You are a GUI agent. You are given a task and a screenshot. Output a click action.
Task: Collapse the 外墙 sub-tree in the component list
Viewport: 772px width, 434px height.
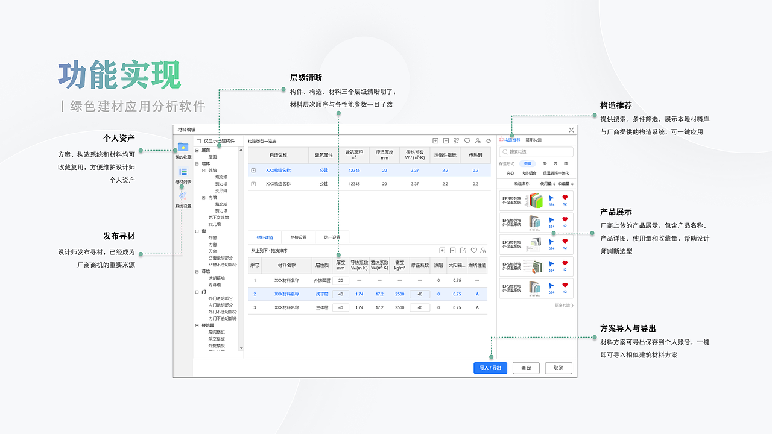pyautogui.click(x=204, y=171)
